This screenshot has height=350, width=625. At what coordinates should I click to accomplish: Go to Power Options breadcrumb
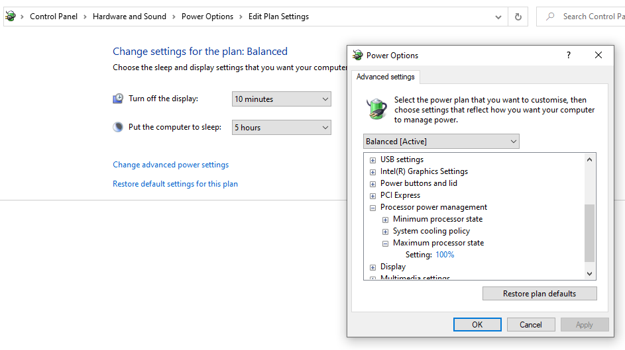[207, 17]
